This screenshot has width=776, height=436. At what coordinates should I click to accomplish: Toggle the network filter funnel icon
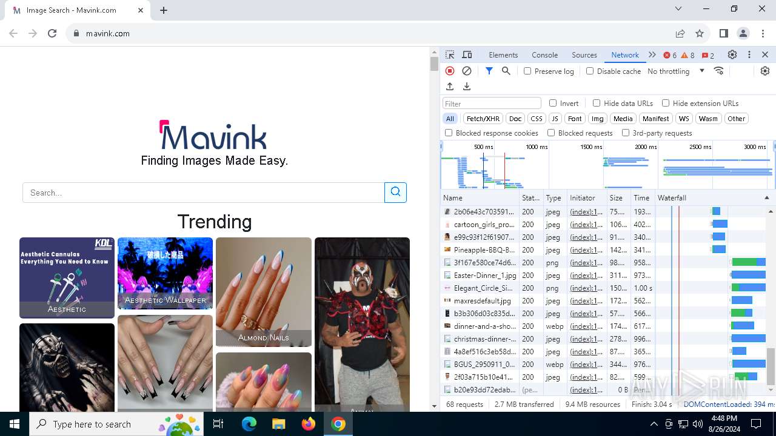tap(489, 71)
